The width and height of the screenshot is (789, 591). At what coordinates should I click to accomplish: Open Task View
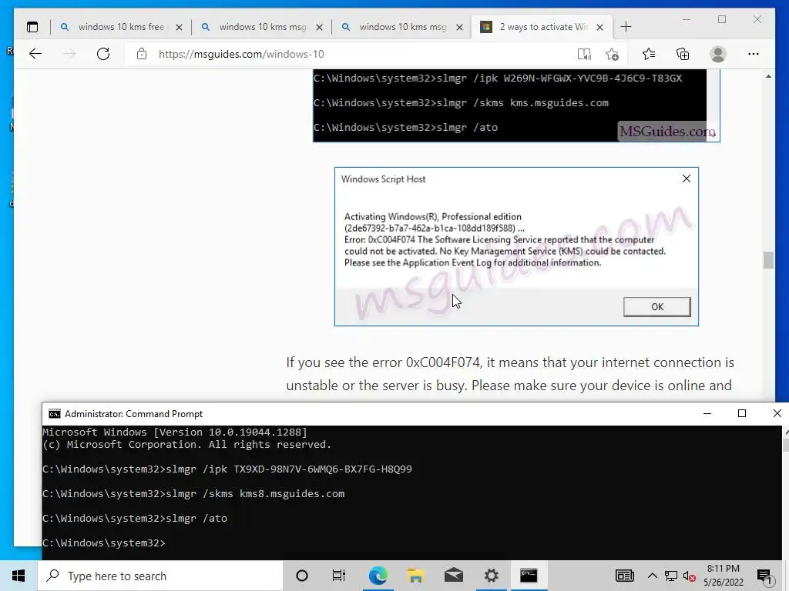tap(339, 576)
